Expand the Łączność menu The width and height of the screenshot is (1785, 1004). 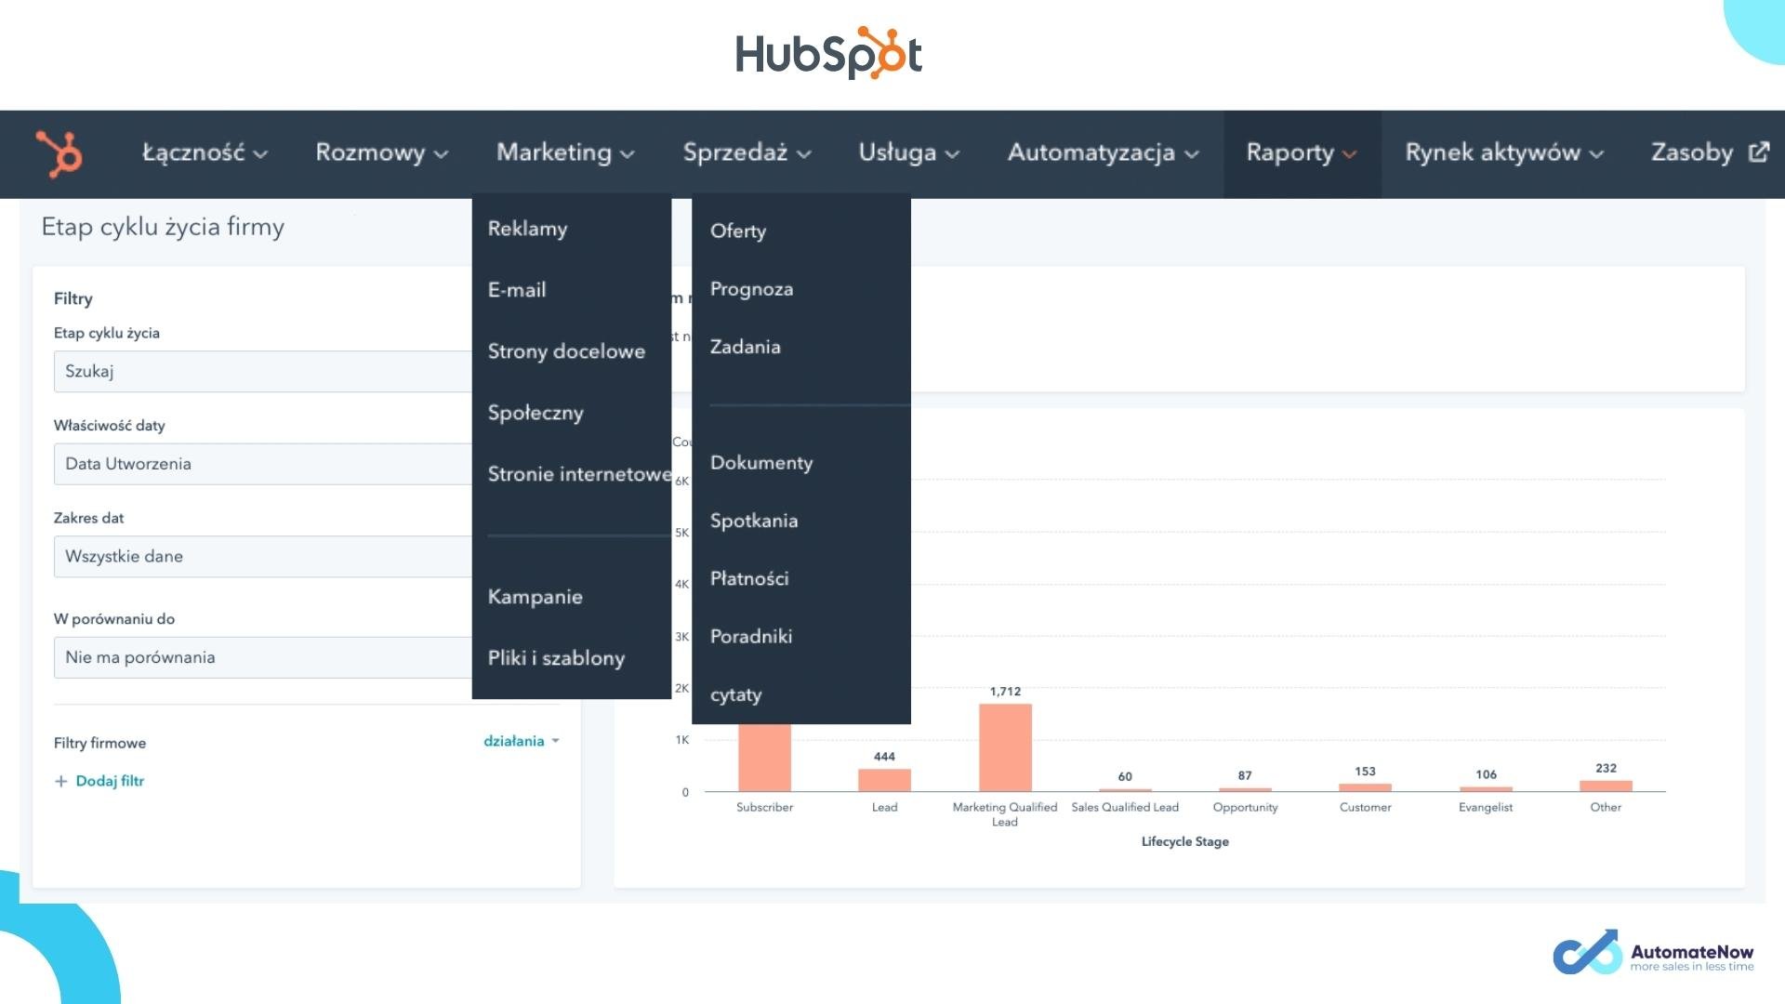coord(205,153)
